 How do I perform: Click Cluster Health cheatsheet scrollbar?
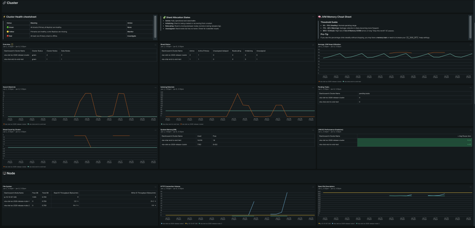tap(155, 20)
